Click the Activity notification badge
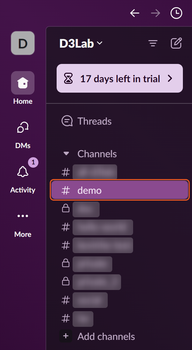The image size is (192, 350). (x=33, y=162)
